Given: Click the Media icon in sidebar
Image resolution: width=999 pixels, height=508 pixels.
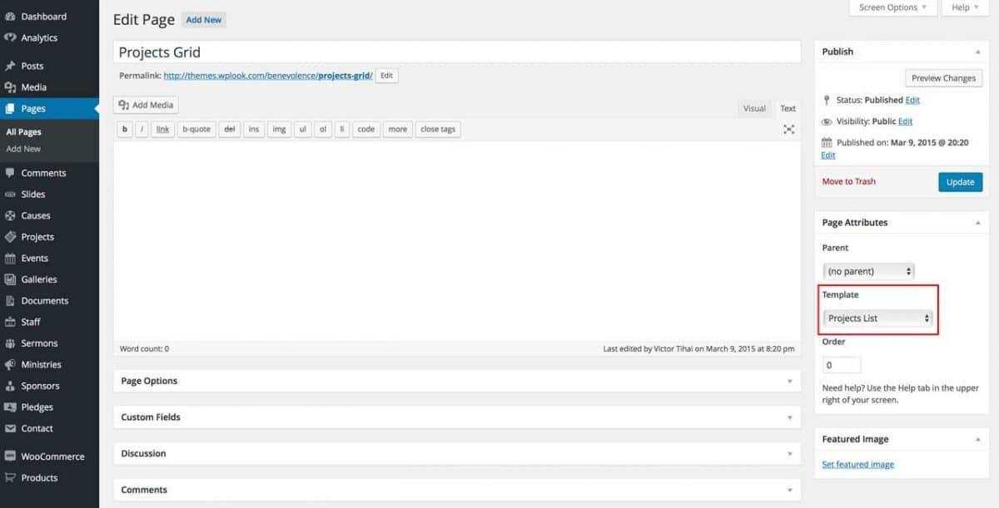Looking at the screenshot, I should point(10,87).
